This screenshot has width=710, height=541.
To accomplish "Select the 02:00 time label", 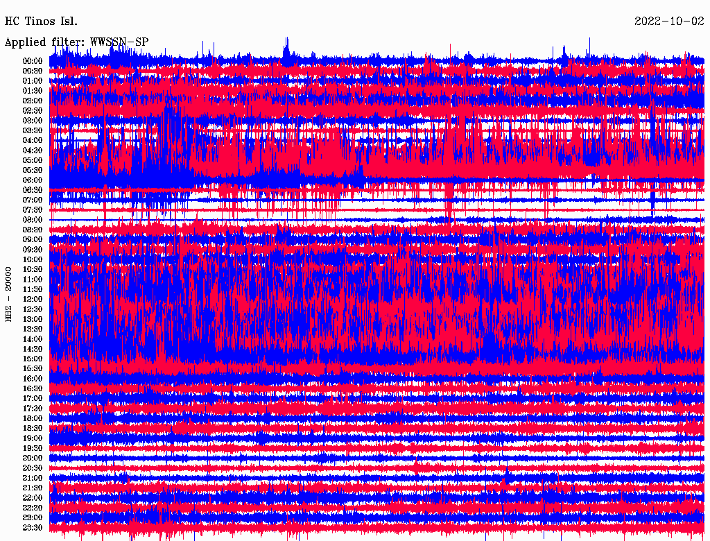I will (33, 101).
